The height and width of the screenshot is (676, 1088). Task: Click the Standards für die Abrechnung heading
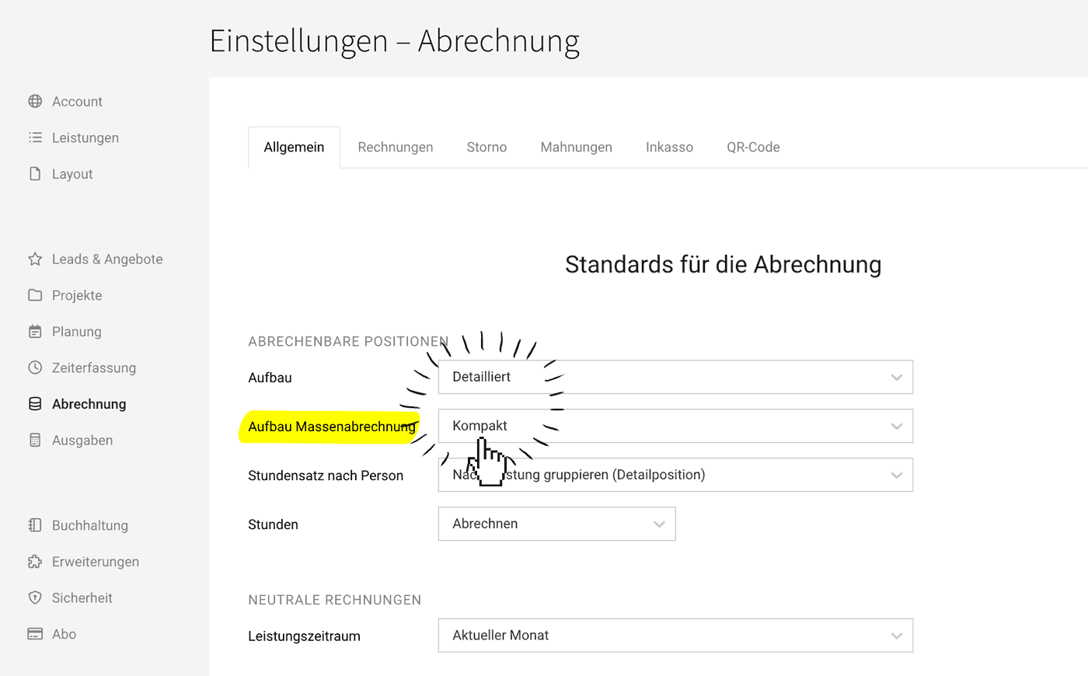(x=723, y=265)
